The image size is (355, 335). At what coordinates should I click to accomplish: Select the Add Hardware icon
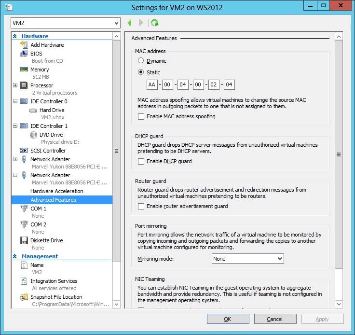(24, 45)
